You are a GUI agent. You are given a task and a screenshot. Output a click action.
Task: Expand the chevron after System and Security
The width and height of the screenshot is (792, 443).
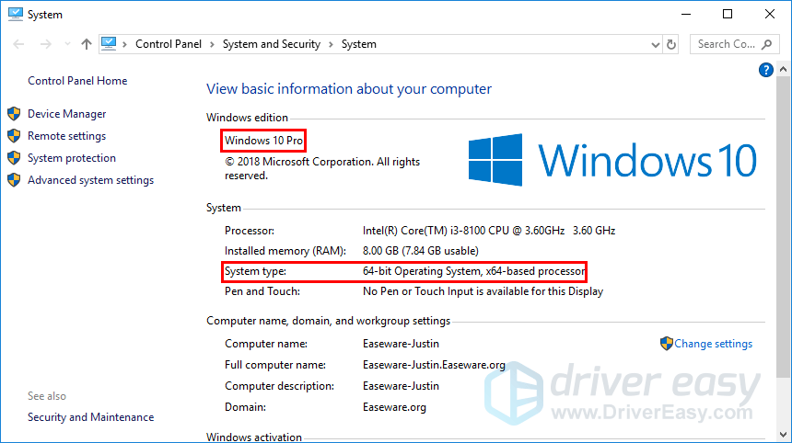[x=331, y=44]
